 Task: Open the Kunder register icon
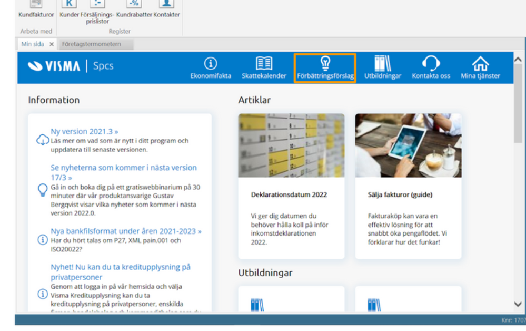pyautogui.click(x=69, y=5)
